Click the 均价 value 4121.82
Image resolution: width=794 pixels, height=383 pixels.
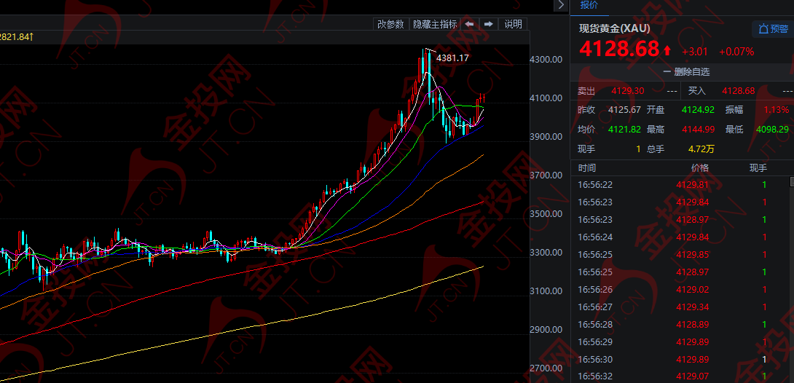[624, 130]
